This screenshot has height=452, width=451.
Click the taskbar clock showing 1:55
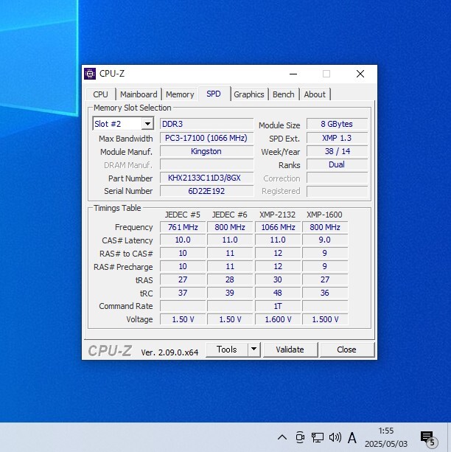point(386,437)
